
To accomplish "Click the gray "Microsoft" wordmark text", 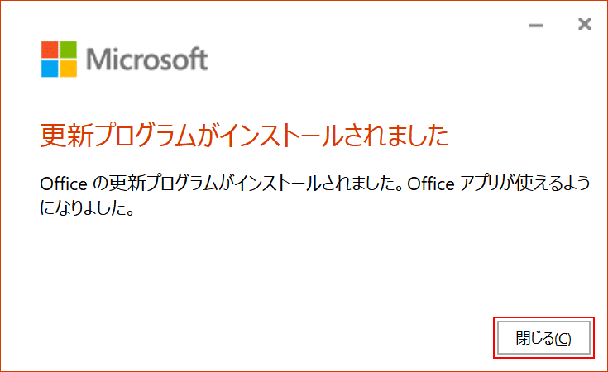I will click(147, 60).
